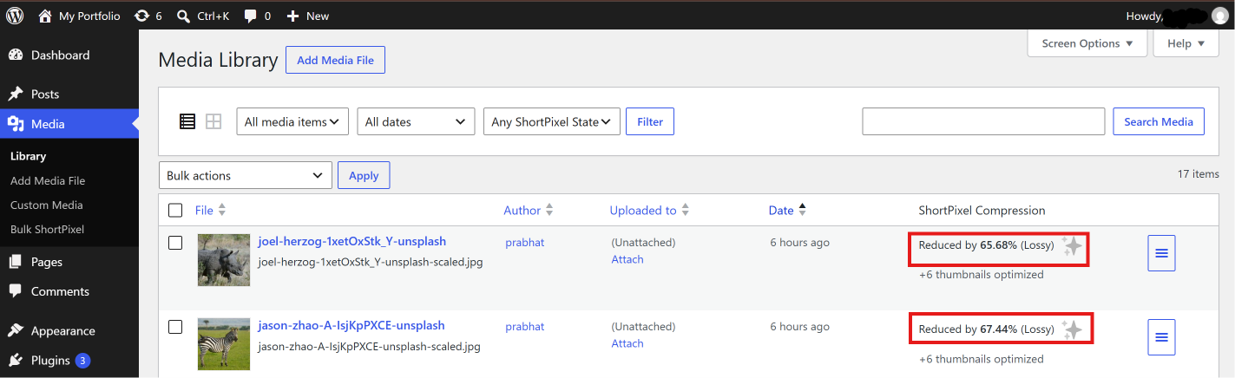Click the Appearance brush icon
1235x378 pixels.
16,330
